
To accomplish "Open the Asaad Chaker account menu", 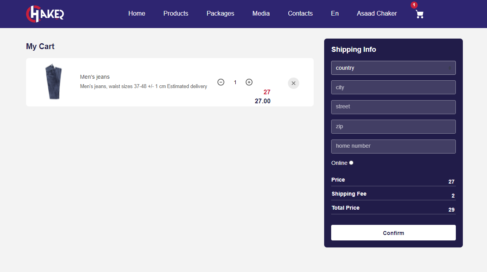I will (x=377, y=14).
